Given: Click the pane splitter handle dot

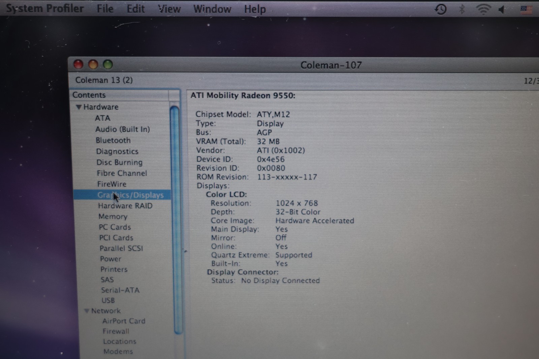Looking at the screenshot, I should click(x=185, y=251).
